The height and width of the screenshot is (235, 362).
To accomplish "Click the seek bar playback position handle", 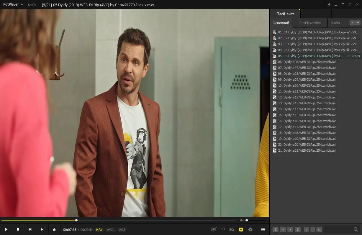I will (x=76, y=220).
